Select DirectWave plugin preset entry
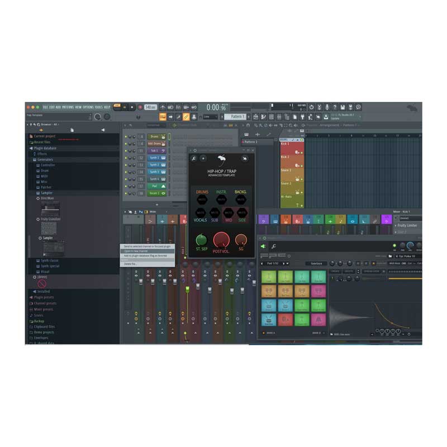The width and height of the screenshot is (447, 447). click(45, 198)
